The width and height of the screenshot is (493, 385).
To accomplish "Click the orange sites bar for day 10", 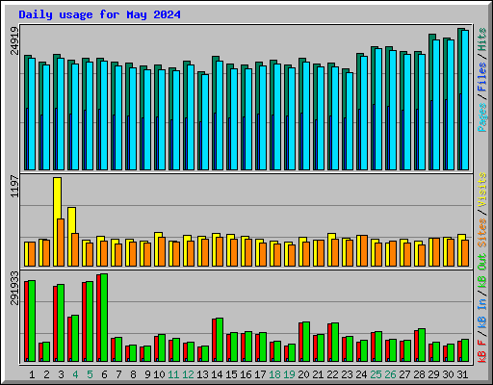I will 162,251.
